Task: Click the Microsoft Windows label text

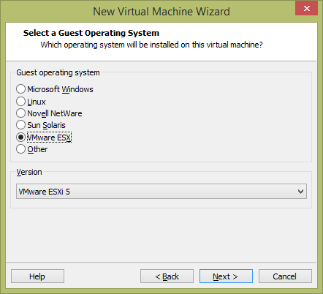Action: (x=60, y=89)
